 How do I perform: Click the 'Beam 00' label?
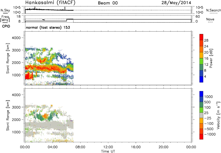pyautogui.click(x=108, y=3)
